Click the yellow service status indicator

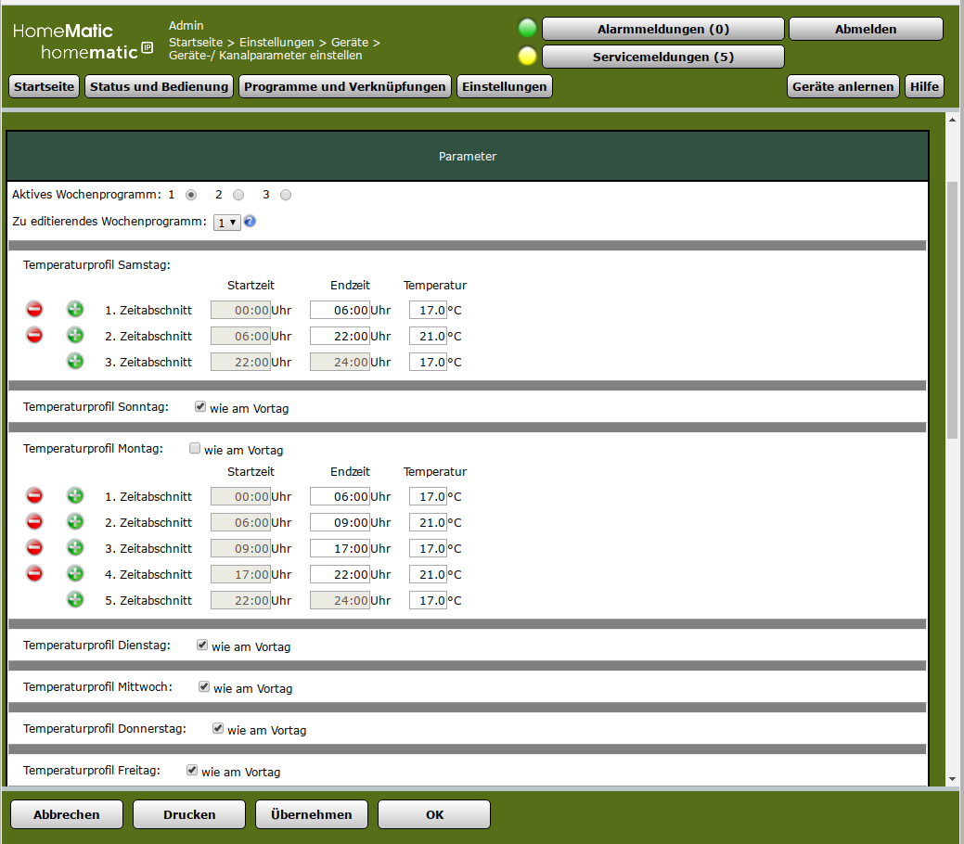(528, 56)
